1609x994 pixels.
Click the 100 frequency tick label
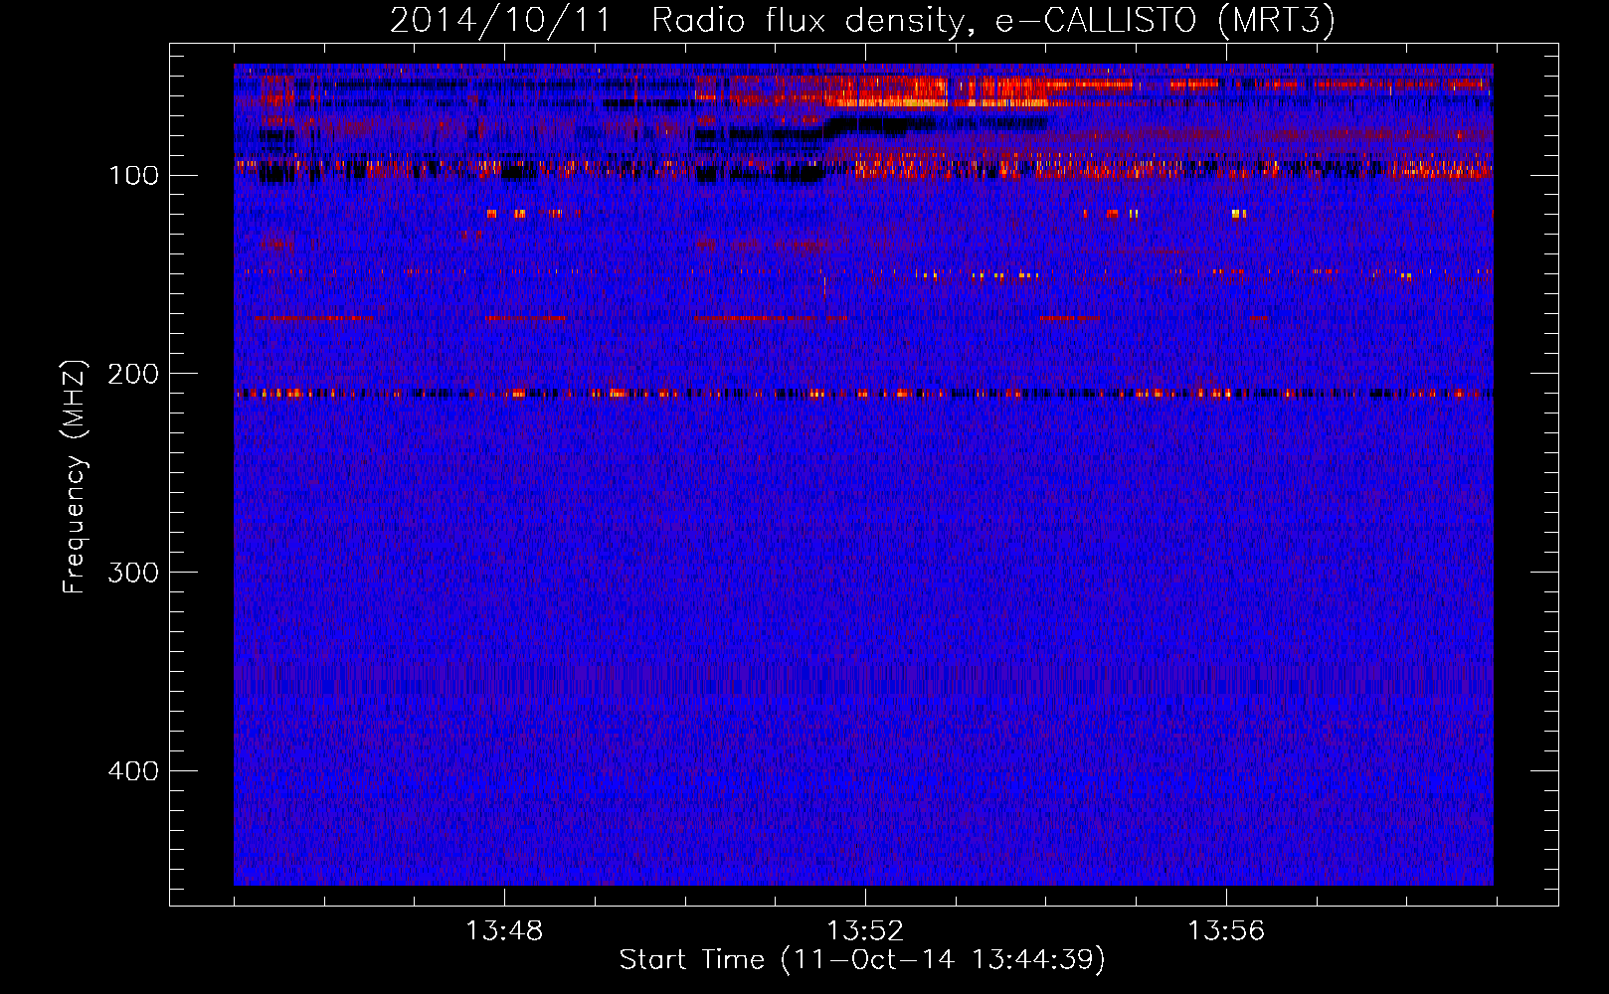pos(133,176)
